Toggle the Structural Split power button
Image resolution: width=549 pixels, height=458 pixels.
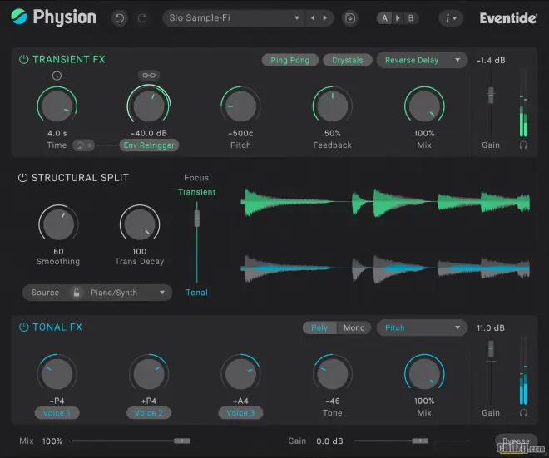(x=23, y=178)
